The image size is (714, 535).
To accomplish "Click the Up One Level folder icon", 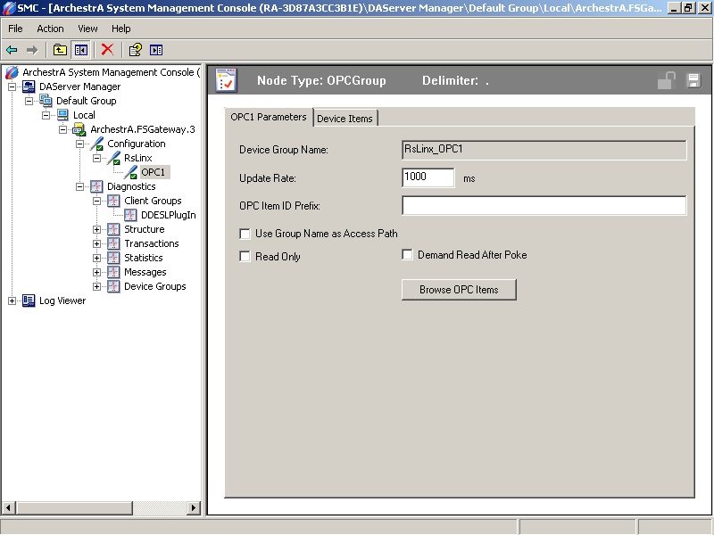I will (x=60, y=50).
